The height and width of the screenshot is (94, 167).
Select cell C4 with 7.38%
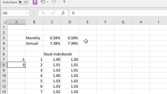(x=52, y=43)
